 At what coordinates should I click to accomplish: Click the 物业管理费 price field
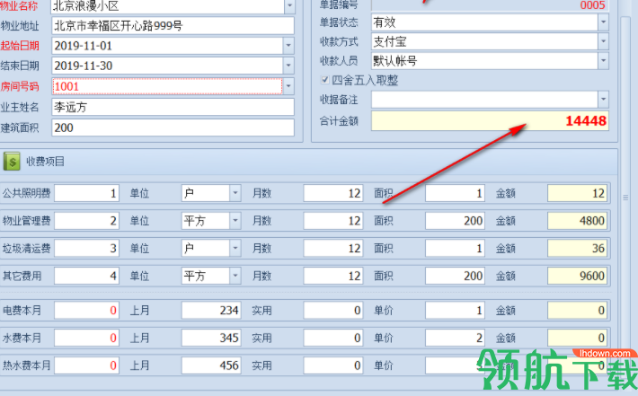click(86, 221)
